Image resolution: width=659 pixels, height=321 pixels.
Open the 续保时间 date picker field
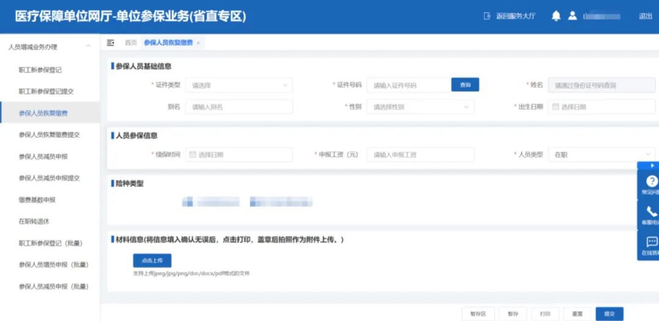239,155
